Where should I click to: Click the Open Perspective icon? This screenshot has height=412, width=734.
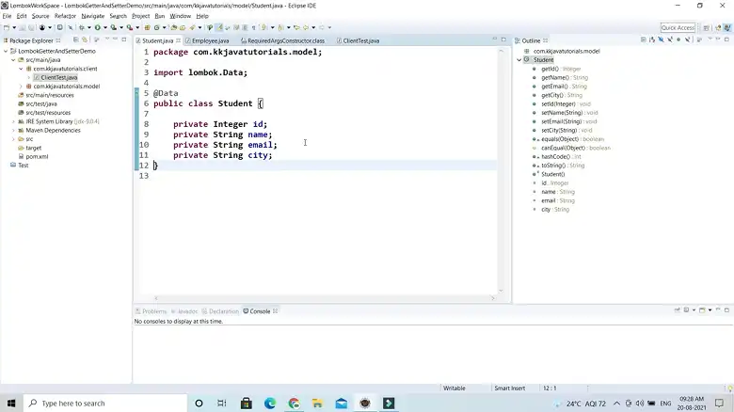(707, 28)
